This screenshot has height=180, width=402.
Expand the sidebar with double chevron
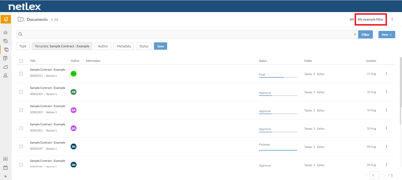[x=5, y=176]
